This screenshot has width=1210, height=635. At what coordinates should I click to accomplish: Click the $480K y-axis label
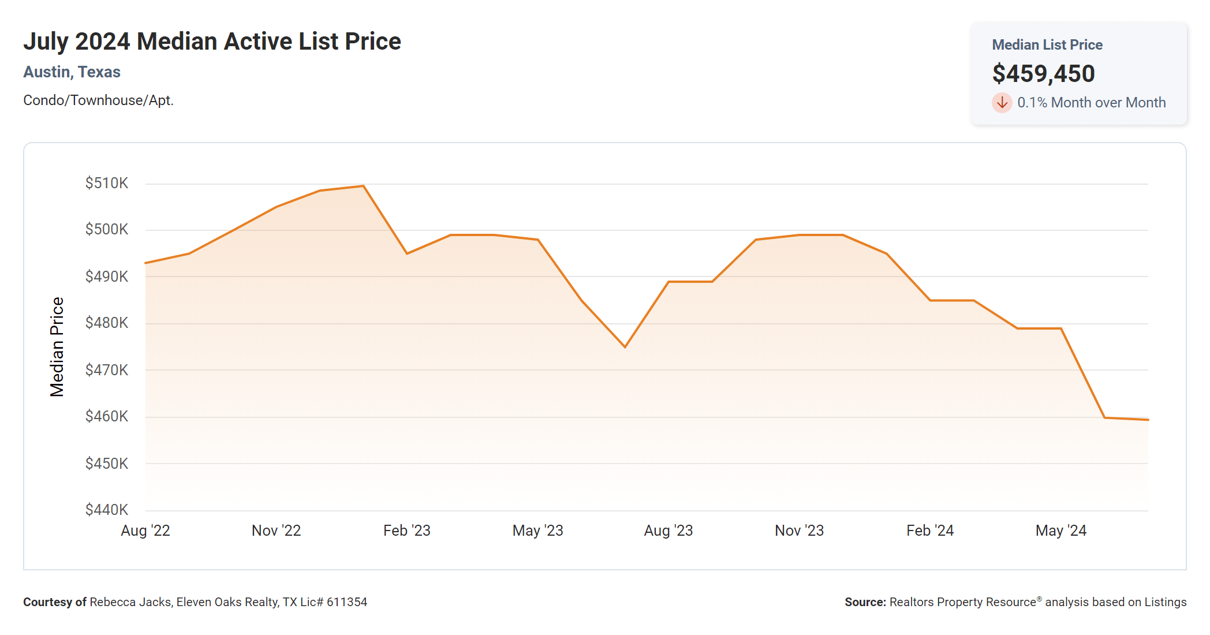[x=107, y=323]
